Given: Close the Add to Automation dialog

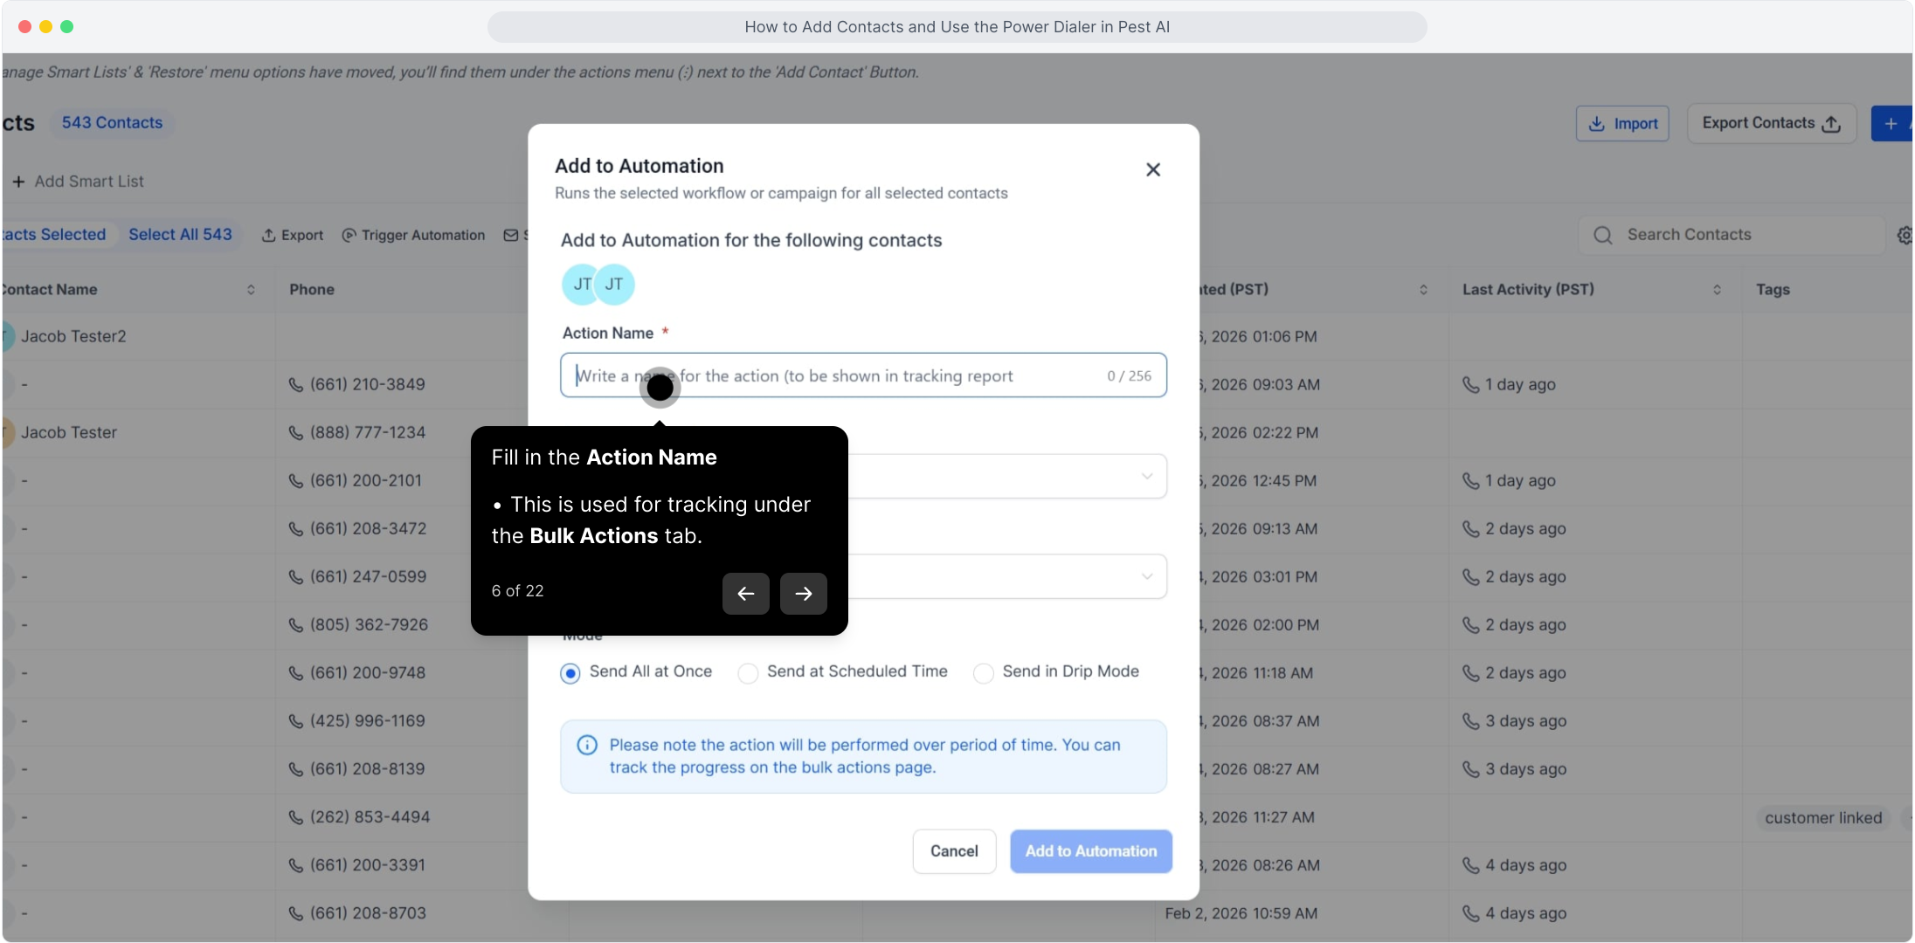Looking at the screenshot, I should point(1152,169).
